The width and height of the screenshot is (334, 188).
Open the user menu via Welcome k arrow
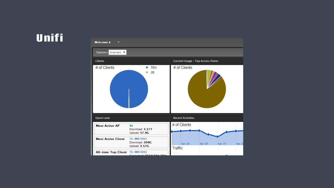click(118, 42)
